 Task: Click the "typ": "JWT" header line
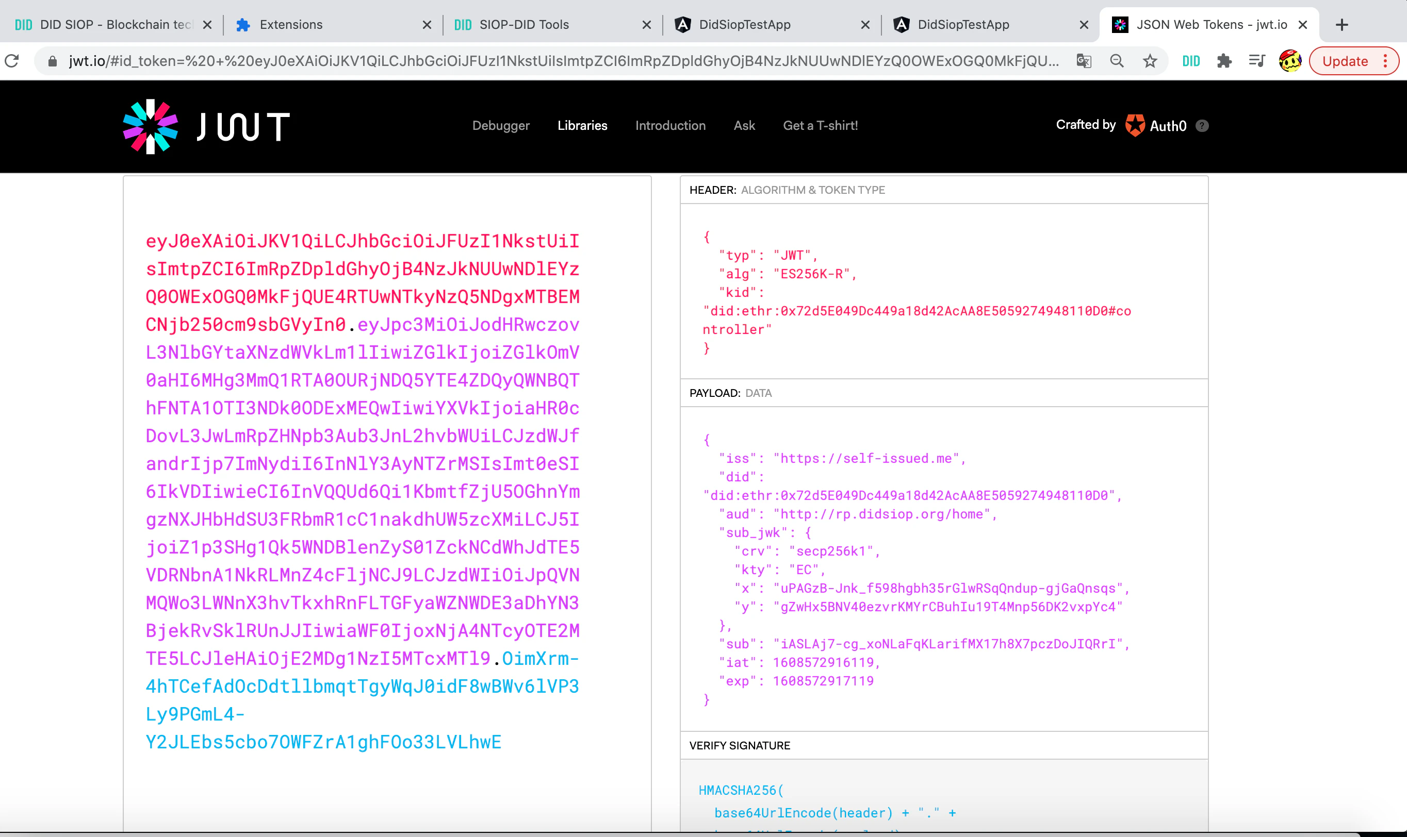[768, 255]
